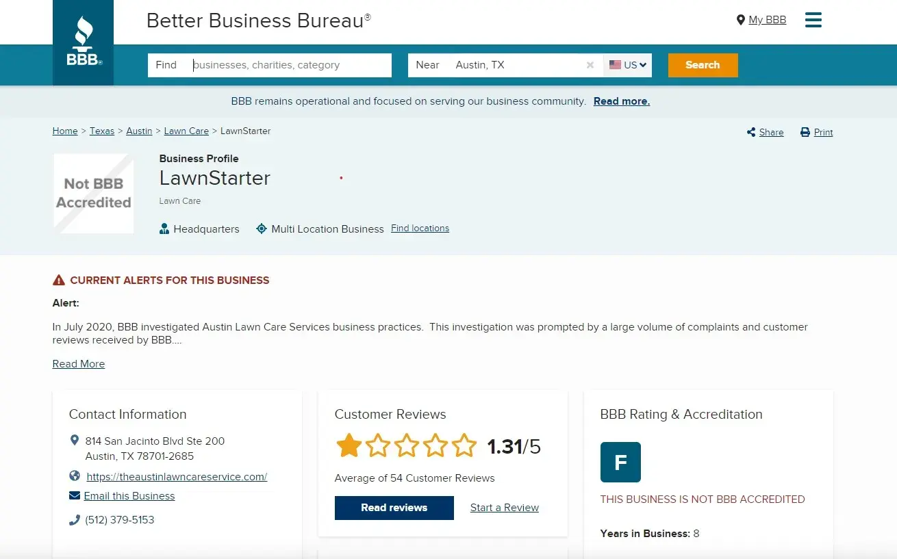This screenshot has height=559, width=897.
Task: Expand the alert with Read More
Action: (x=79, y=364)
